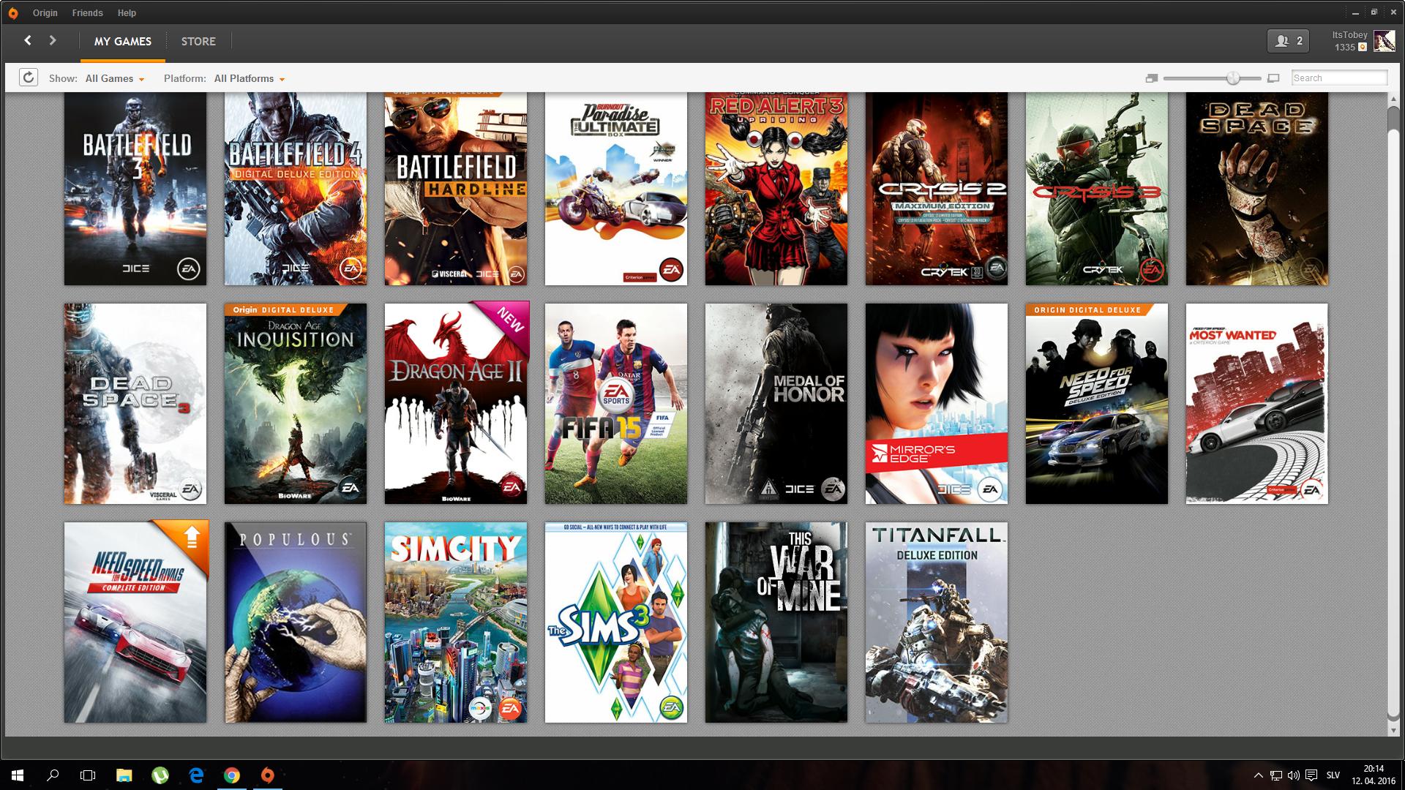Open Windows taskbar search
1405x790 pixels.
pyautogui.click(x=53, y=775)
